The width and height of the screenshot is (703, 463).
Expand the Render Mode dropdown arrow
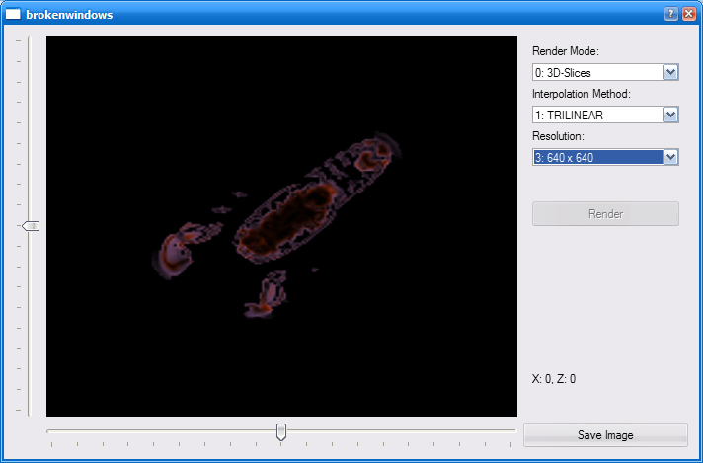point(670,72)
